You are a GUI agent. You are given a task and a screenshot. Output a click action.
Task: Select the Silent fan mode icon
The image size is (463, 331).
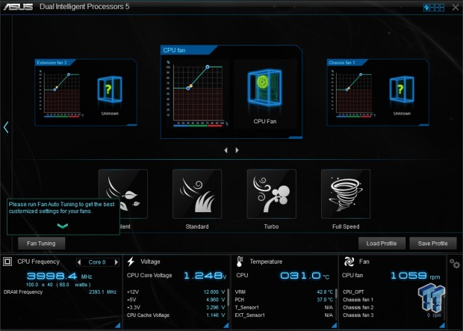[123, 194]
